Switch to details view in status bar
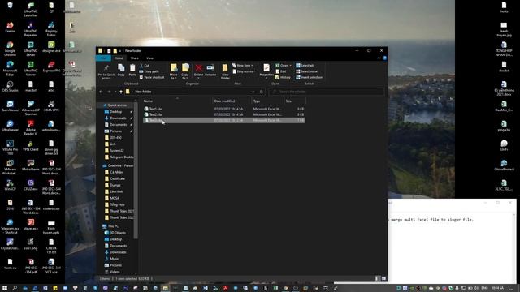 [377, 279]
